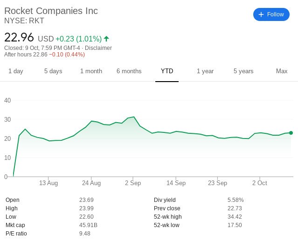Click the 2 Sep peak on chart
The width and height of the screenshot is (298, 242).
click(x=134, y=117)
